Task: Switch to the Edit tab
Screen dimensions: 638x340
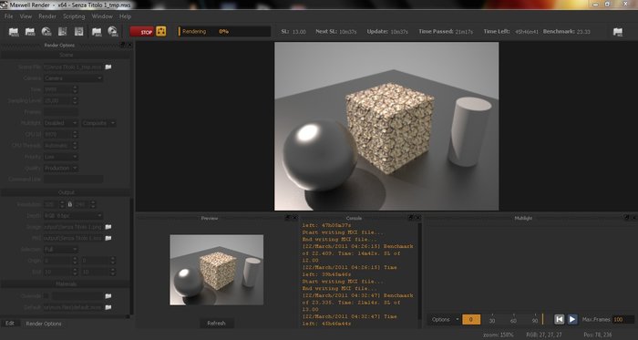Action: (10, 324)
